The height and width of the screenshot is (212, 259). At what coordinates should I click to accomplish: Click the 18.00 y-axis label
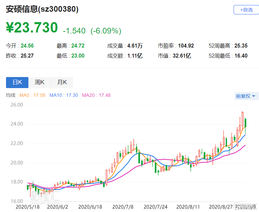[17, 182]
